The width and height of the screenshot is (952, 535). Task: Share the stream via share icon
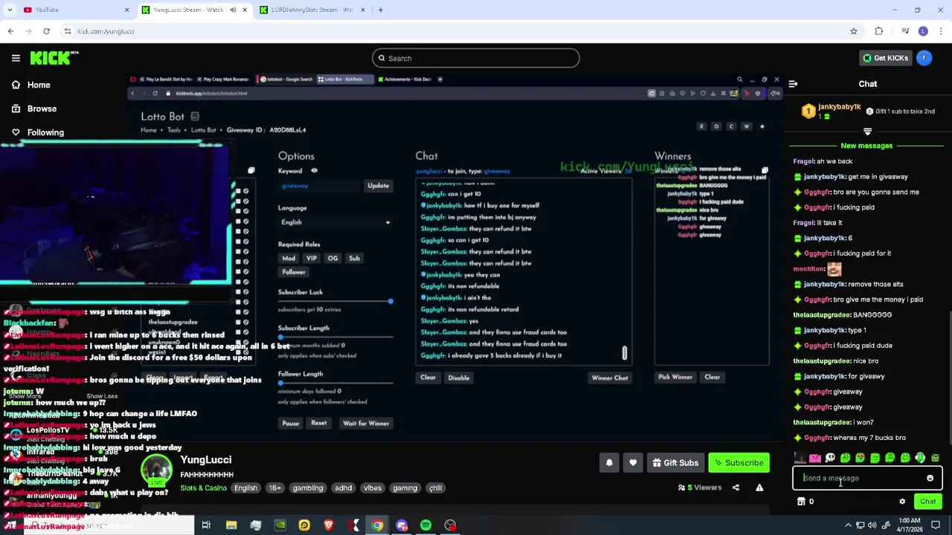(736, 487)
